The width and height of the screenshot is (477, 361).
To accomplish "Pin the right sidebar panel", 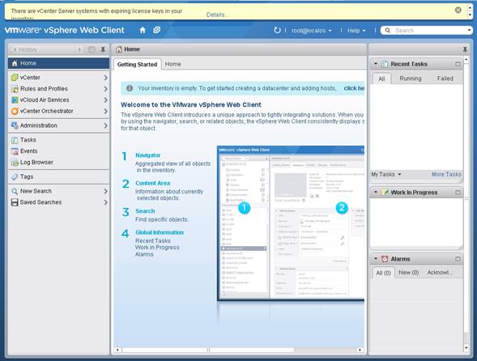I will [465, 49].
